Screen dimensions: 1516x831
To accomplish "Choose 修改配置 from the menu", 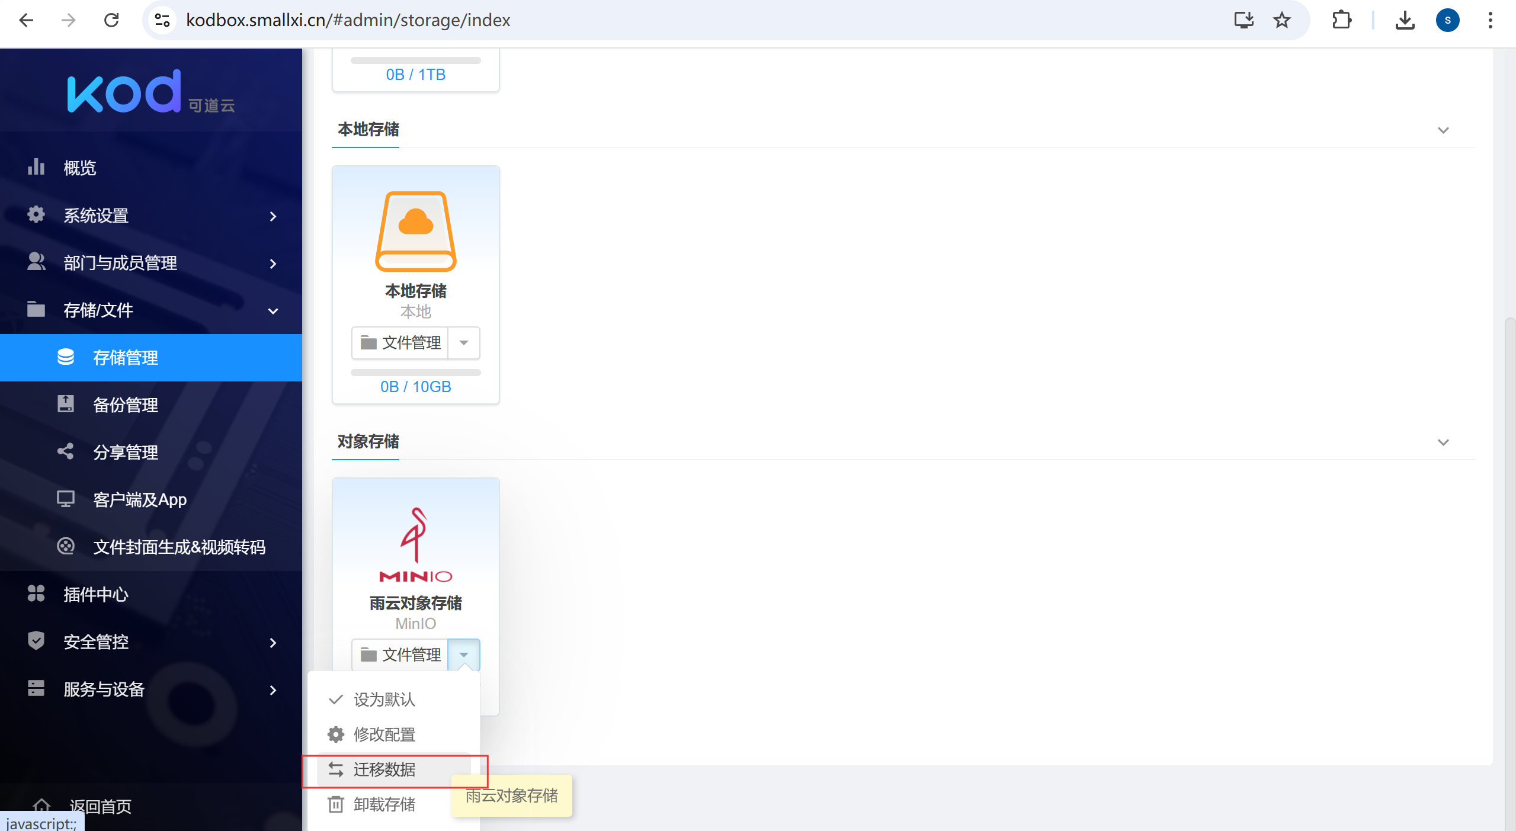I will coord(384,734).
